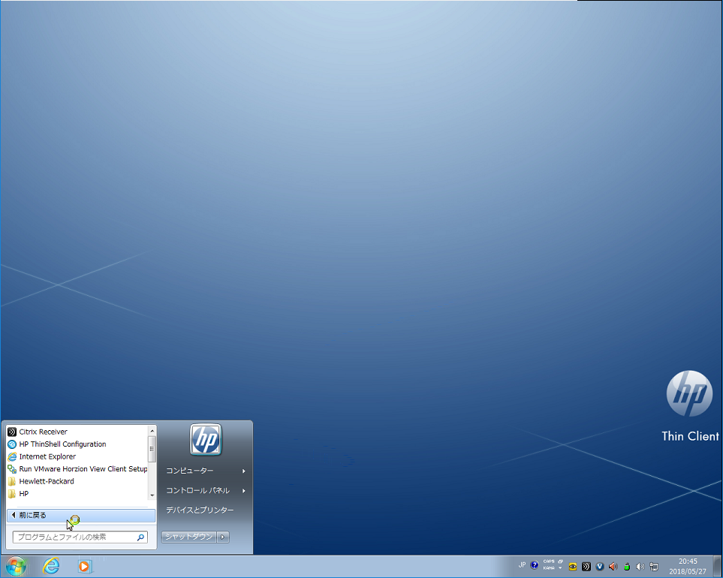Screen dimensions: 723x578
Task: Click the 前に戻る back button
Action: 81,515
